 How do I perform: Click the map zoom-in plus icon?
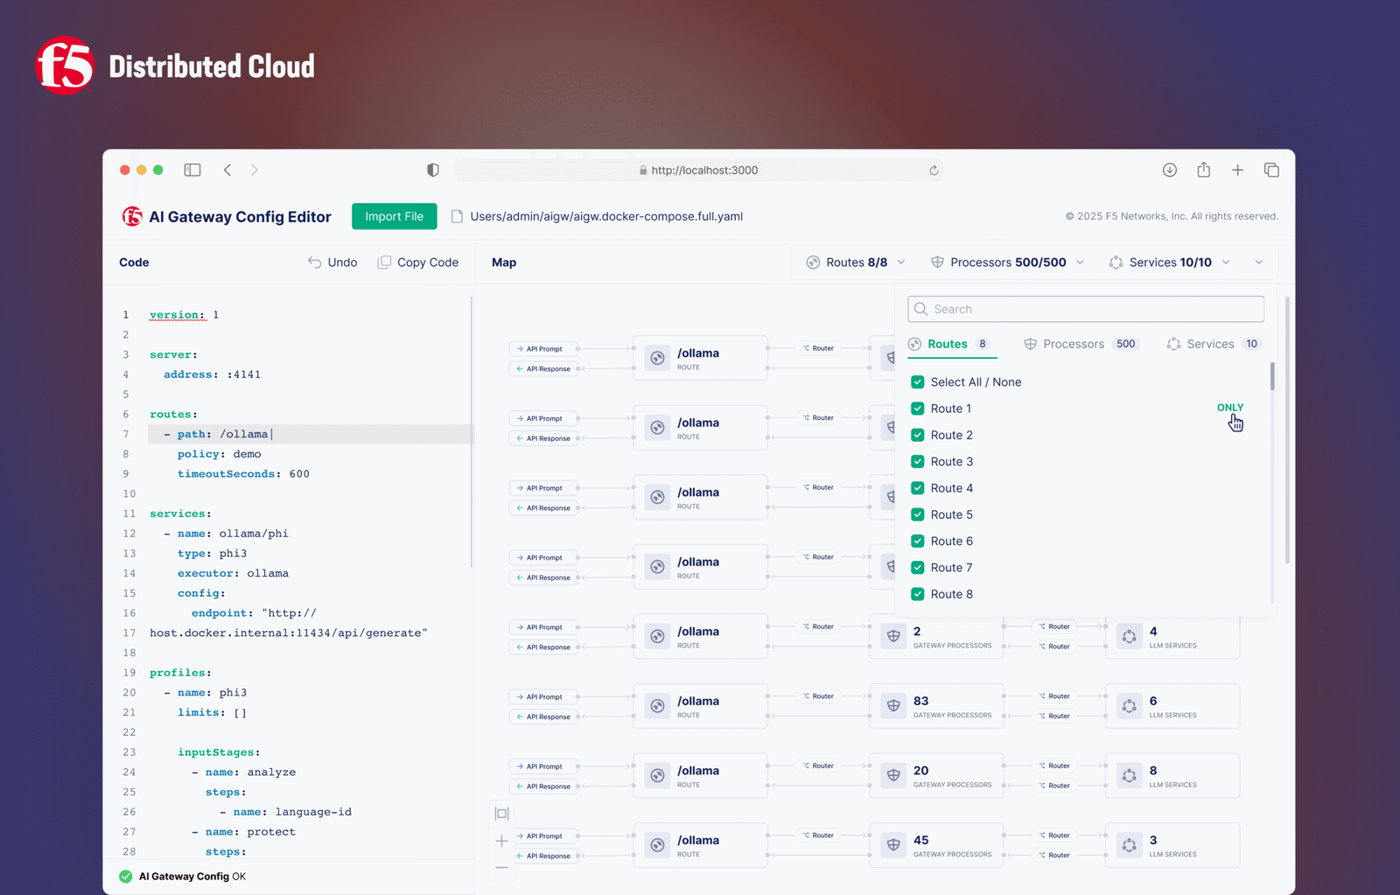[x=501, y=841]
